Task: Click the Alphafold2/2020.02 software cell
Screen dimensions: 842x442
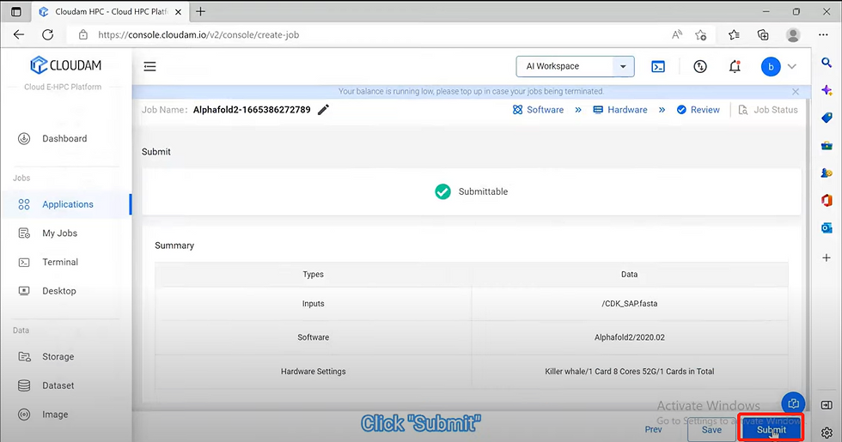Action: pos(629,337)
